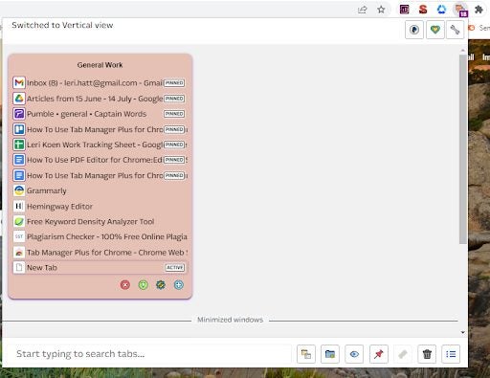Click the blue recycle-style extension icon

(x=441, y=10)
